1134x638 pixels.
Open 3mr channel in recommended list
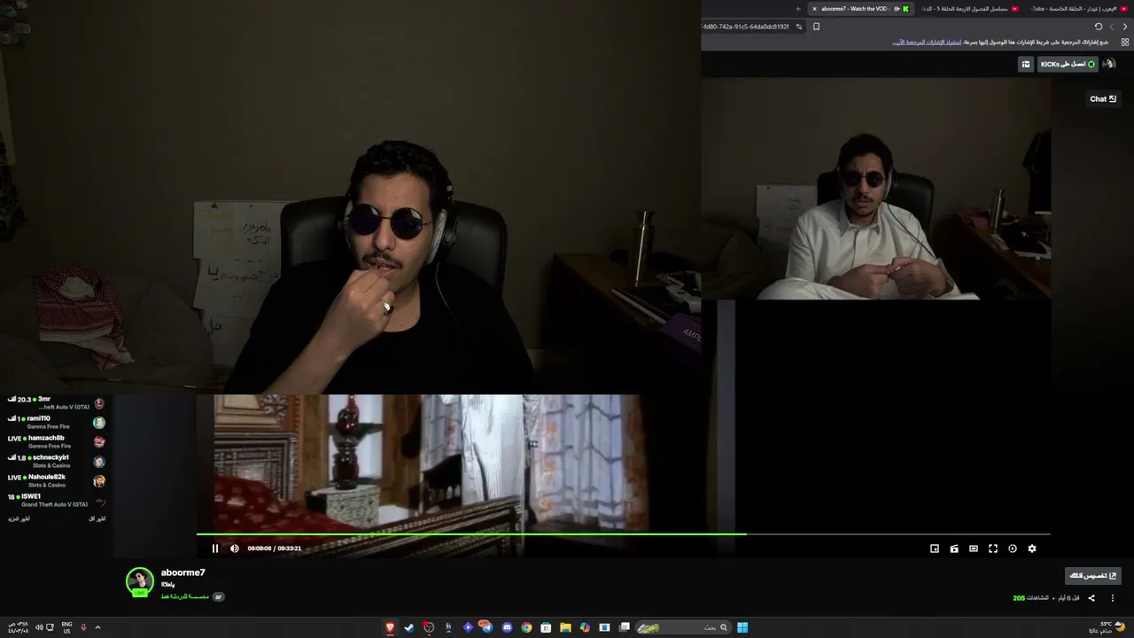[x=56, y=403]
